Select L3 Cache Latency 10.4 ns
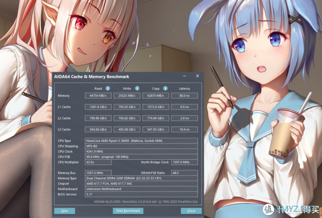The image size is (322, 218). [184, 130]
